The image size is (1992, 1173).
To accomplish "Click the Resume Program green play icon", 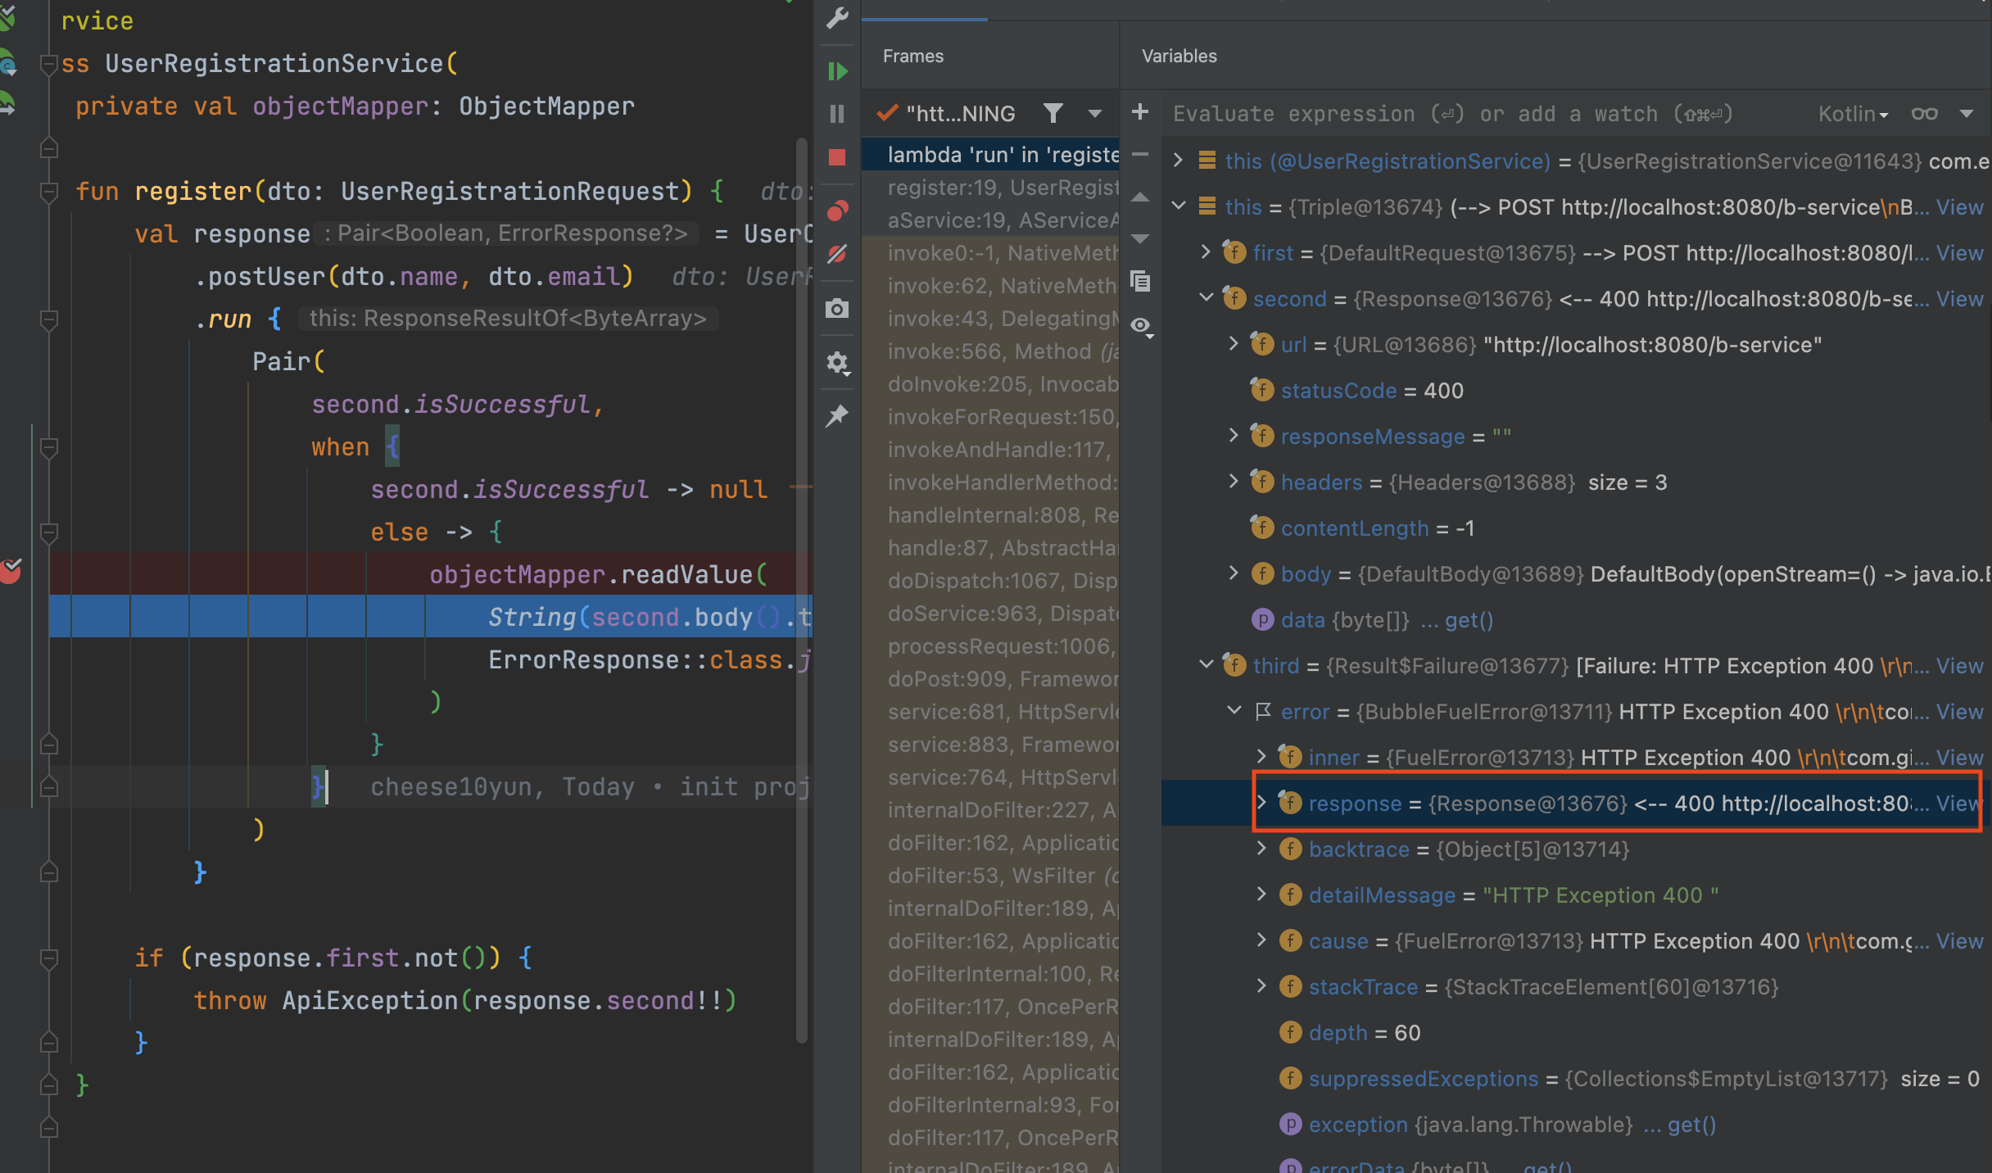I will tap(837, 71).
